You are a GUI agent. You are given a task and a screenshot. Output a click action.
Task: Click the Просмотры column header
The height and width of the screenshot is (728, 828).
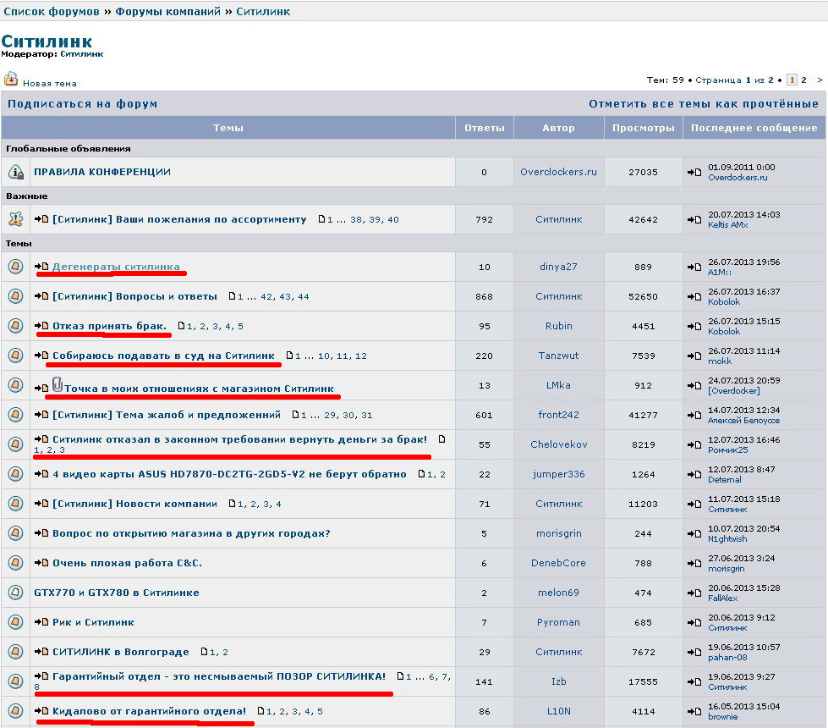point(643,128)
